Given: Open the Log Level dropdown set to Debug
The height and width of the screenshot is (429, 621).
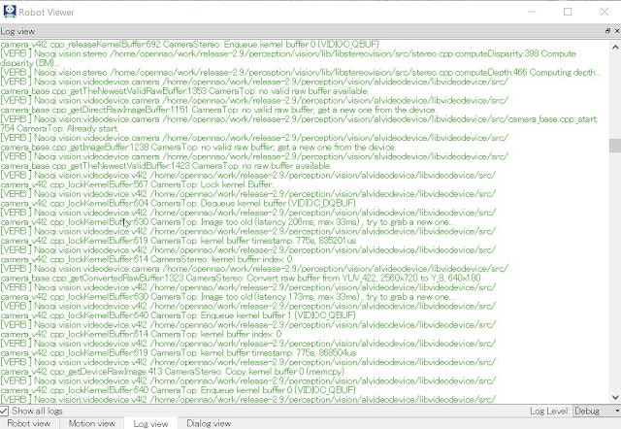Looking at the screenshot, I should coord(597,411).
